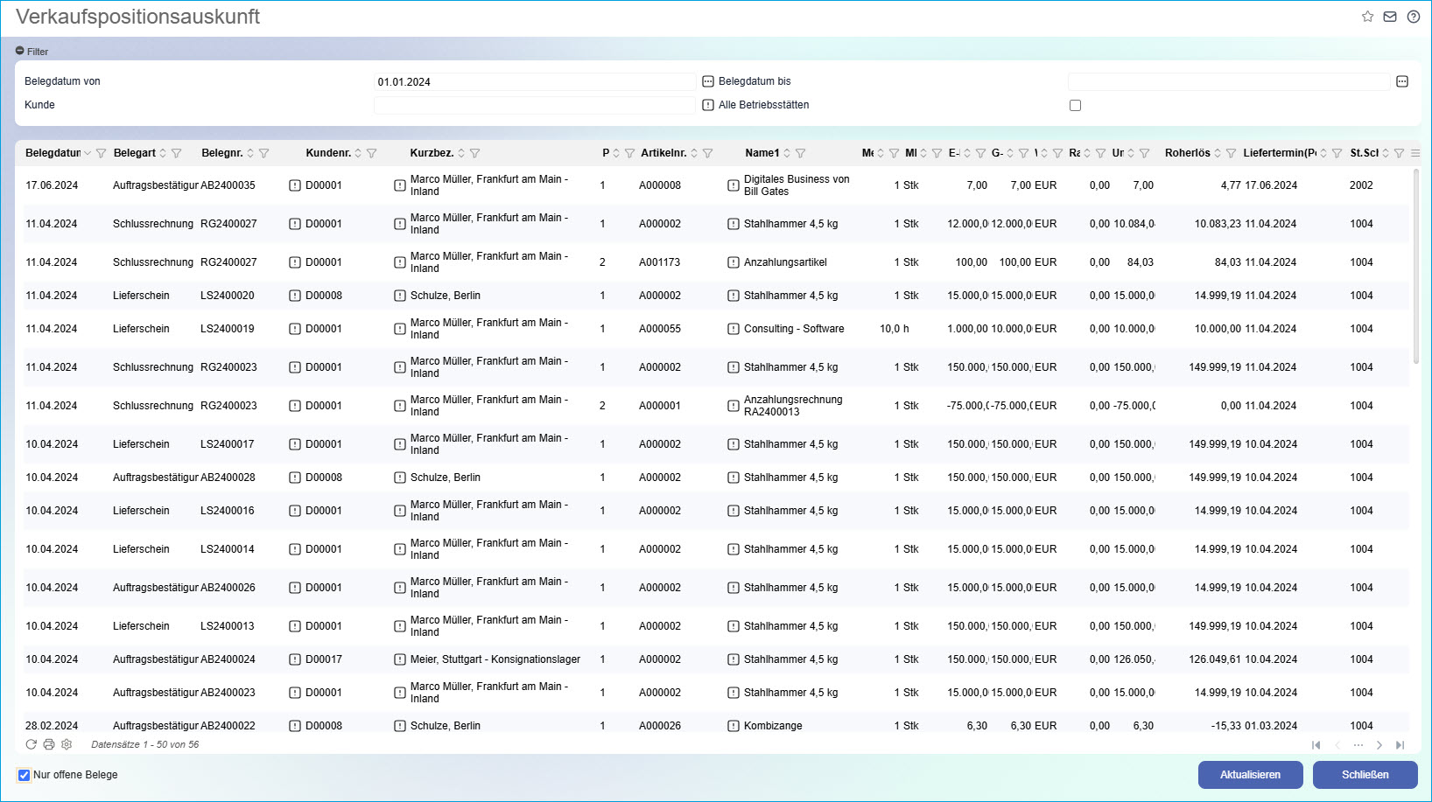1432x802 pixels.
Task: Filter the Kurzbez. column
Action: click(474, 153)
